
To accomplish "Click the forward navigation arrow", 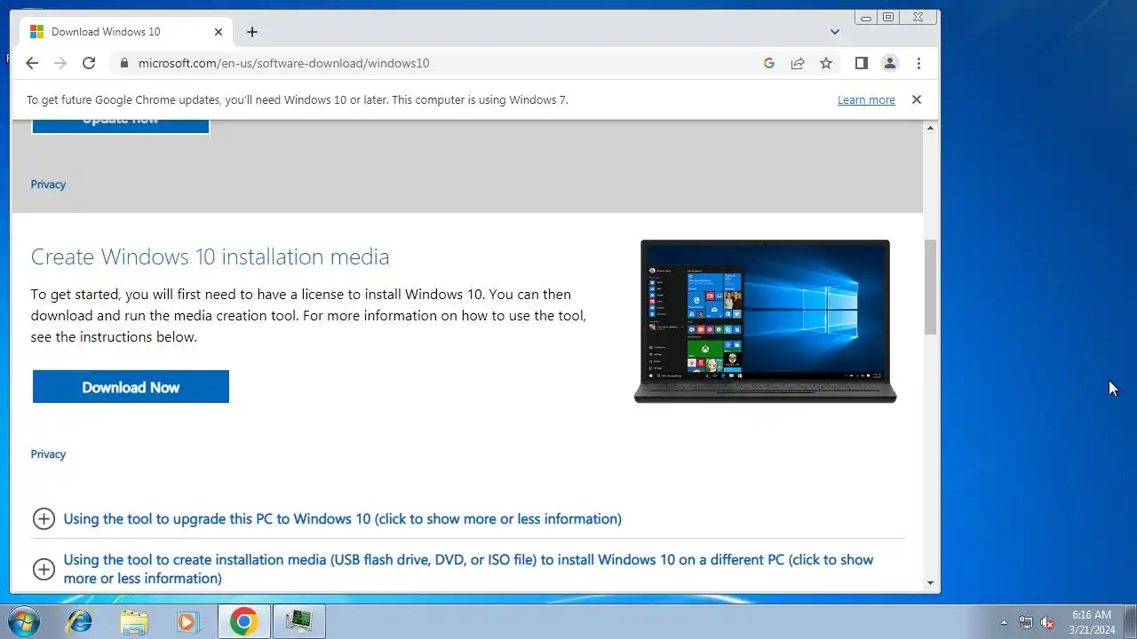I will pyautogui.click(x=60, y=63).
